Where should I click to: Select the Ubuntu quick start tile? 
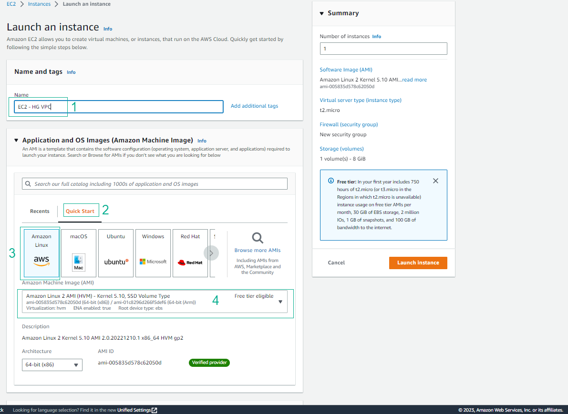tap(116, 253)
